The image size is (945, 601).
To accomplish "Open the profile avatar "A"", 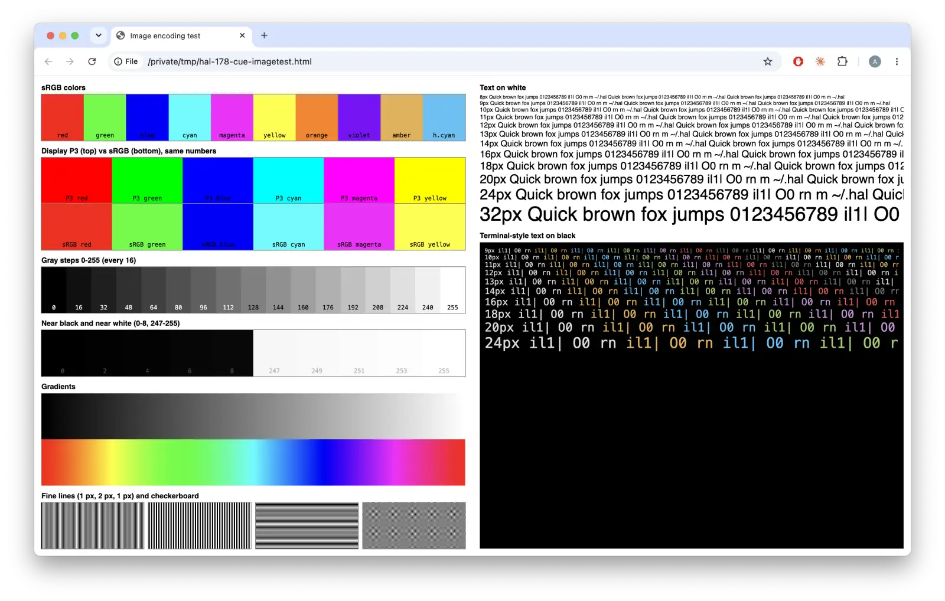I will [x=875, y=61].
